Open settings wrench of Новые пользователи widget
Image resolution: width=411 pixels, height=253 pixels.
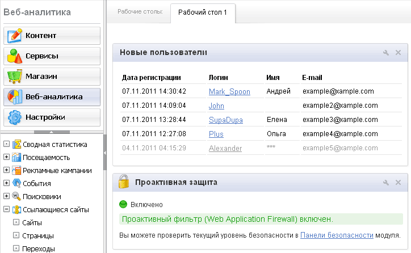coord(386,53)
